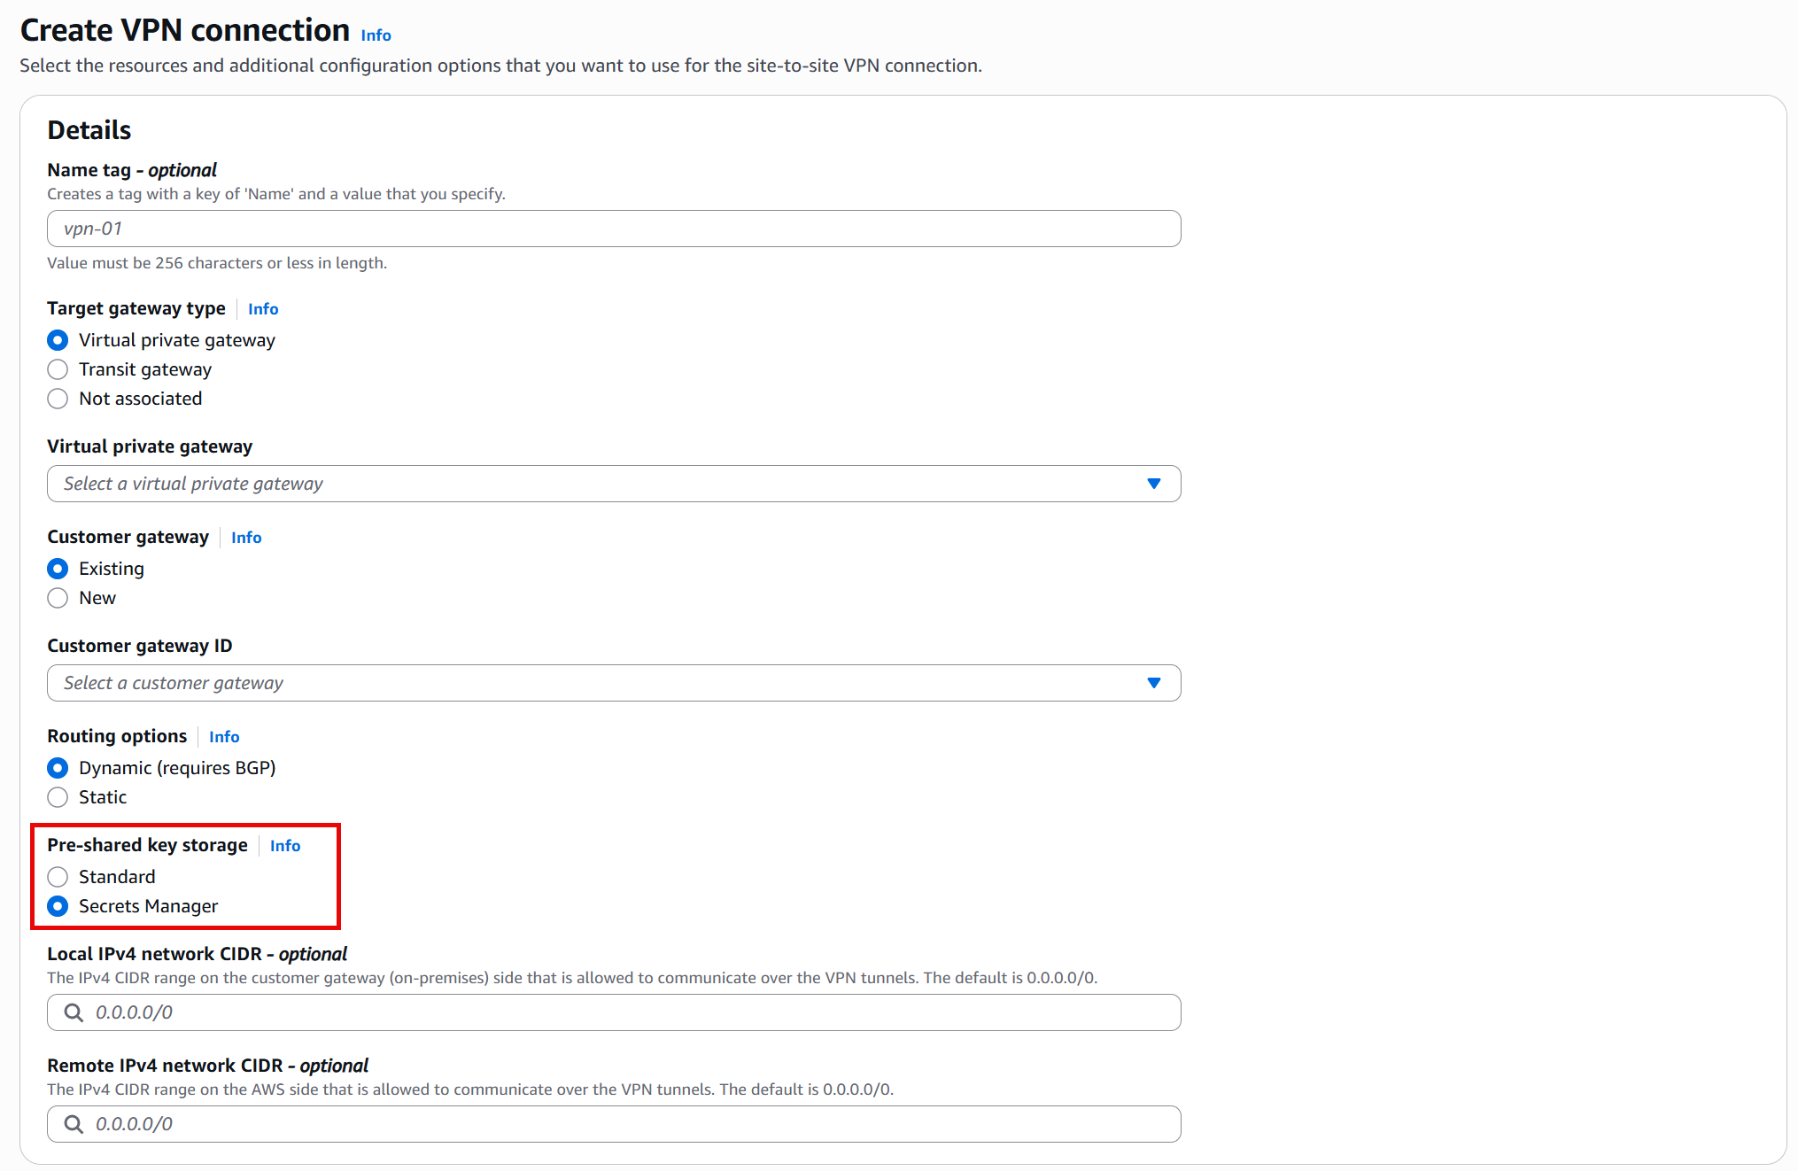Select Existing customer gateway option
This screenshot has width=1798, height=1171.
[58, 569]
